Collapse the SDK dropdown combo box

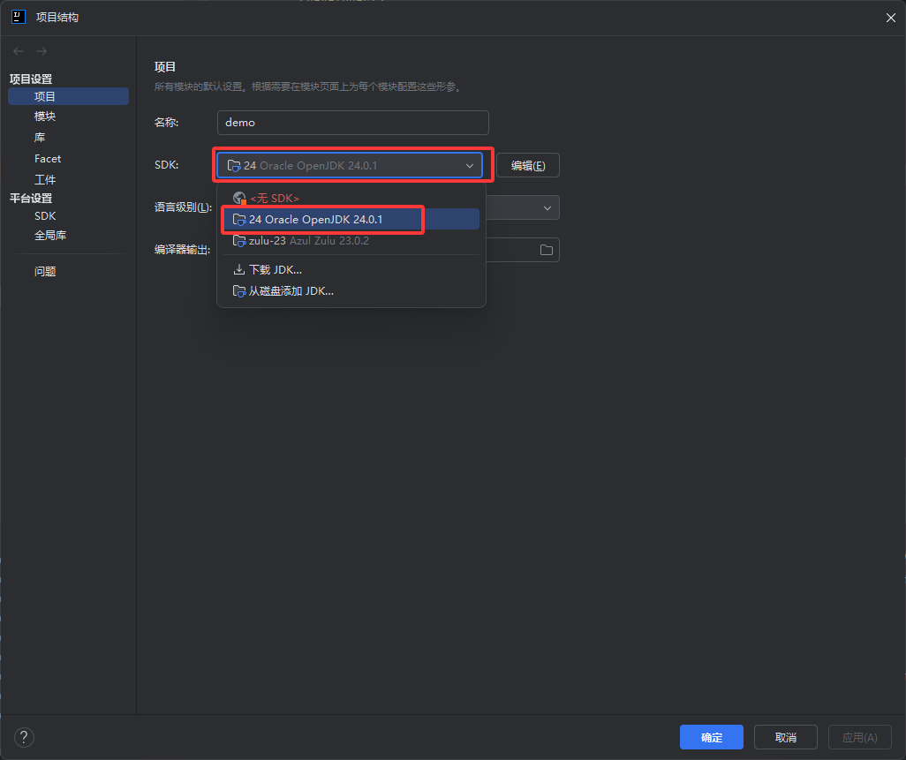[x=470, y=166]
